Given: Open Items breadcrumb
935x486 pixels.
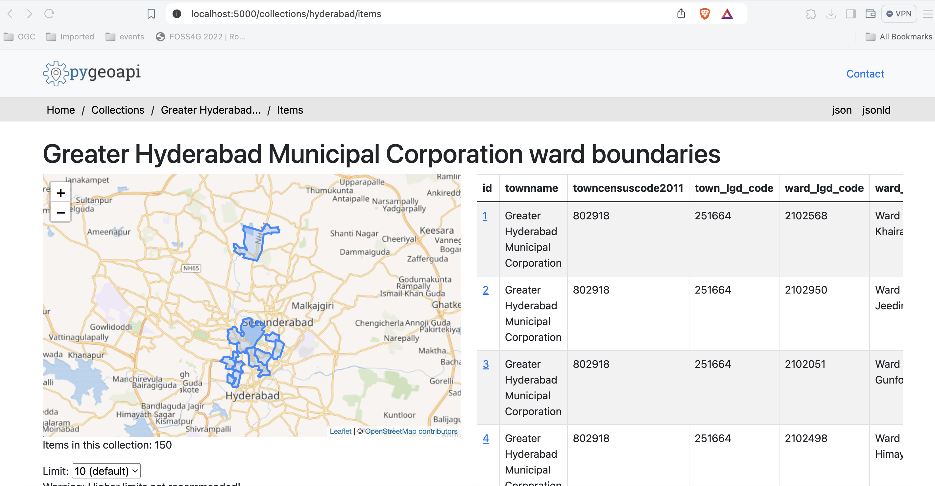Looking at the screenshot, I should click(x=290, y=110).
